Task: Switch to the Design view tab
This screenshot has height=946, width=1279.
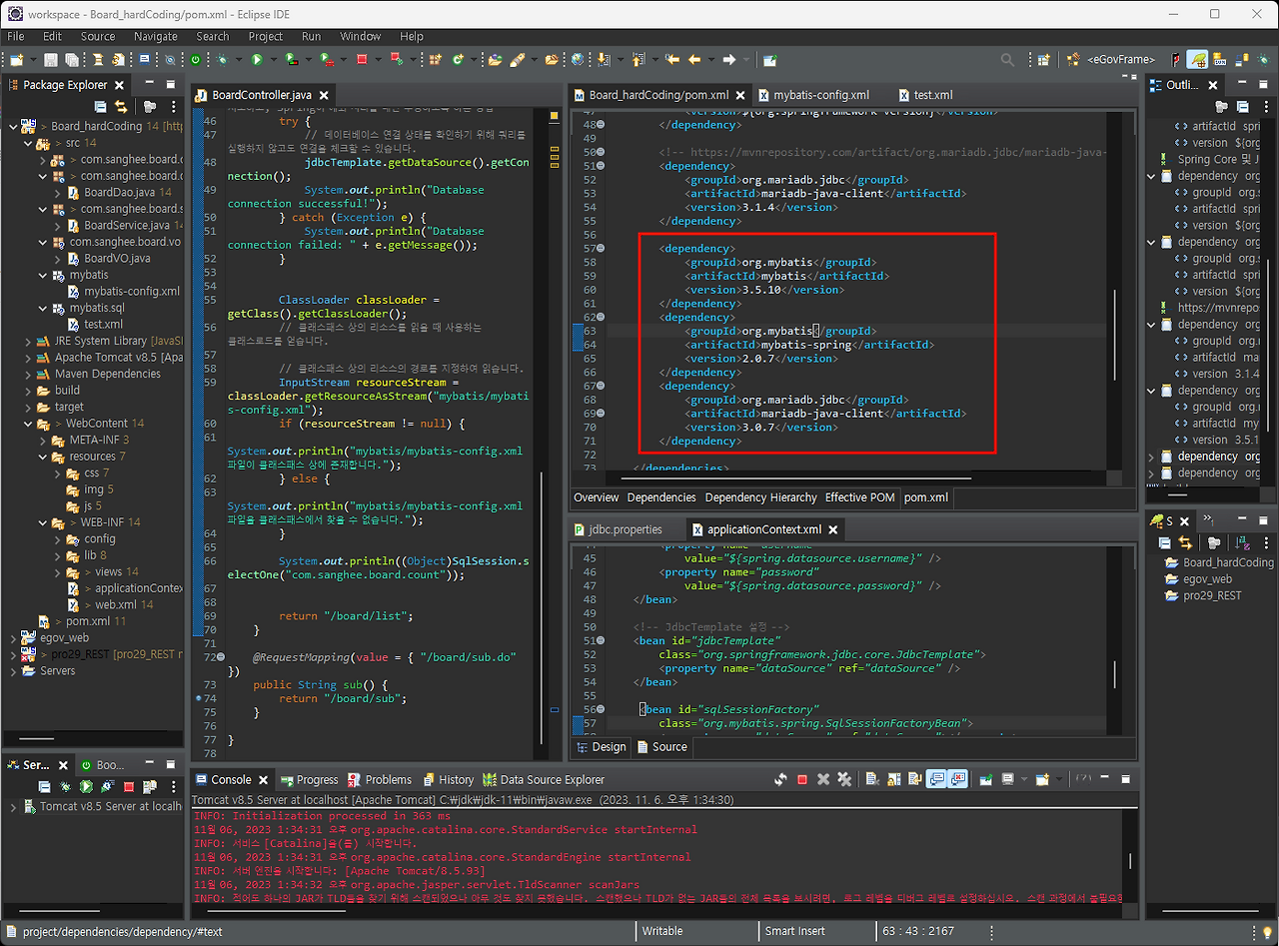Action: pos(608,746)
